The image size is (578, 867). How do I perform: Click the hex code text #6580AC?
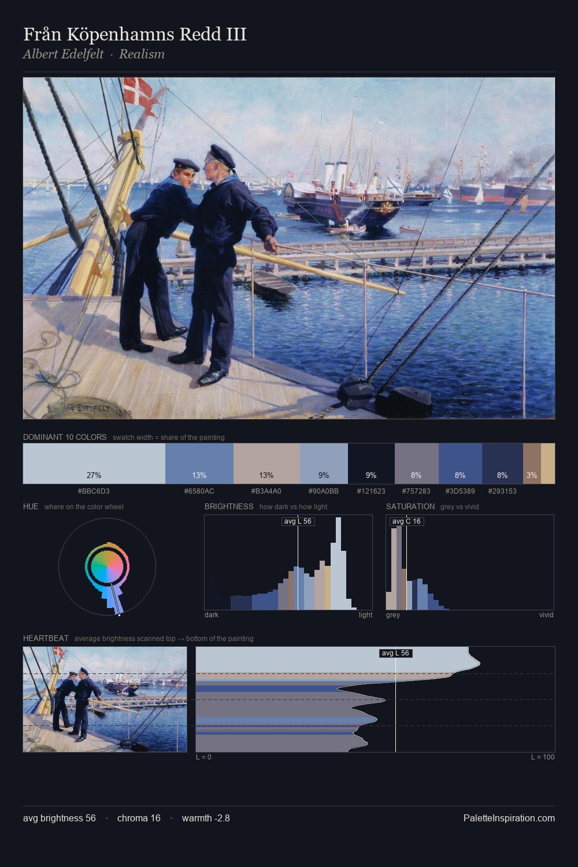[199, 491]
